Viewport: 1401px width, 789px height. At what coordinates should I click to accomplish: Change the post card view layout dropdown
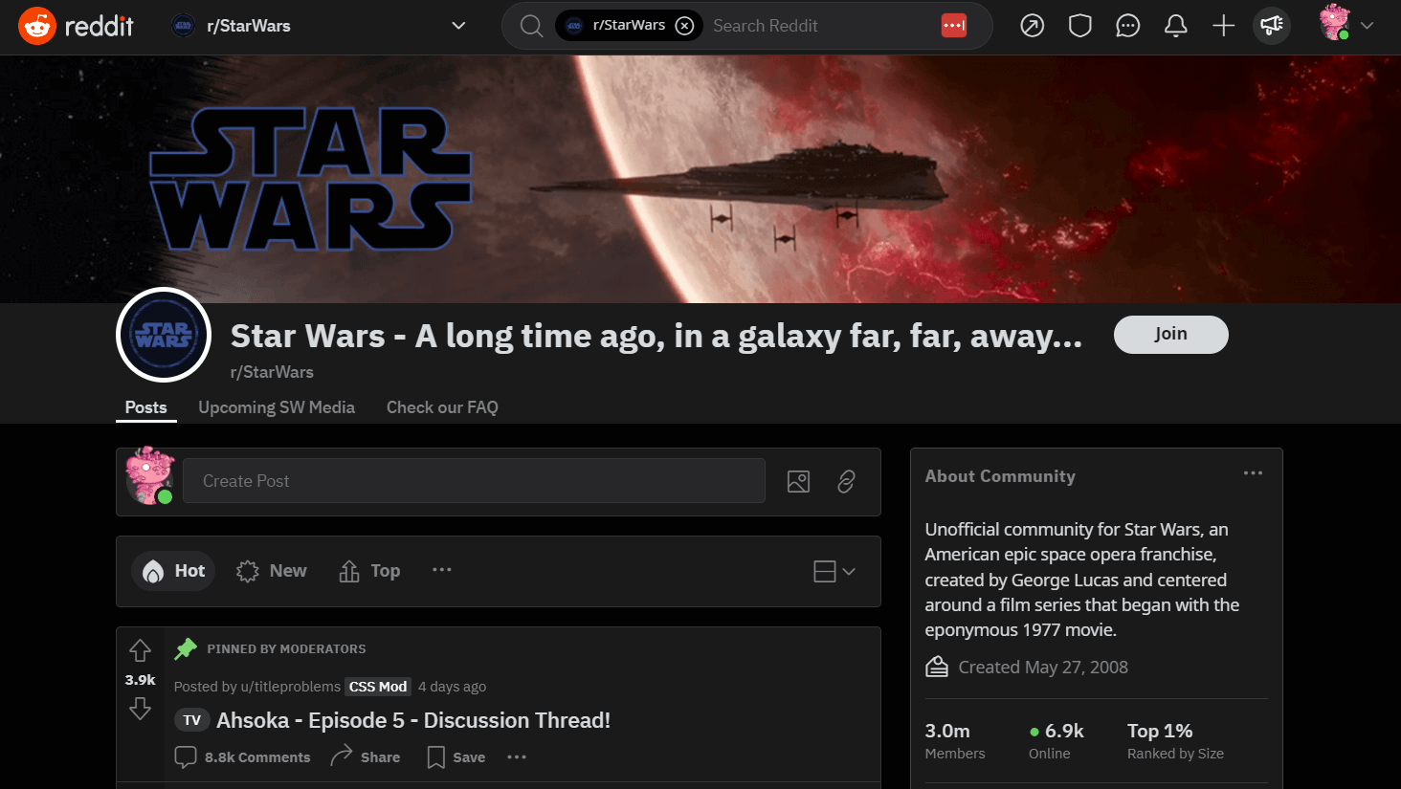834,571
